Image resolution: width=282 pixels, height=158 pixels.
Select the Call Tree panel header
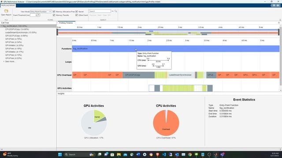pos(5,23)
